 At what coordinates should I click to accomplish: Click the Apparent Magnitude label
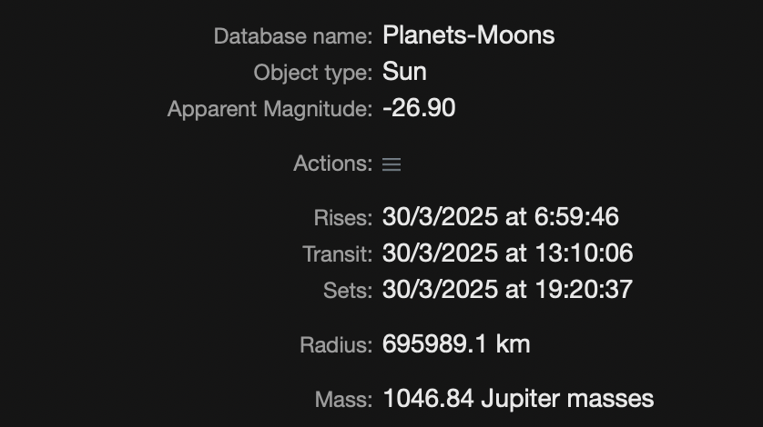coord(270,109)
